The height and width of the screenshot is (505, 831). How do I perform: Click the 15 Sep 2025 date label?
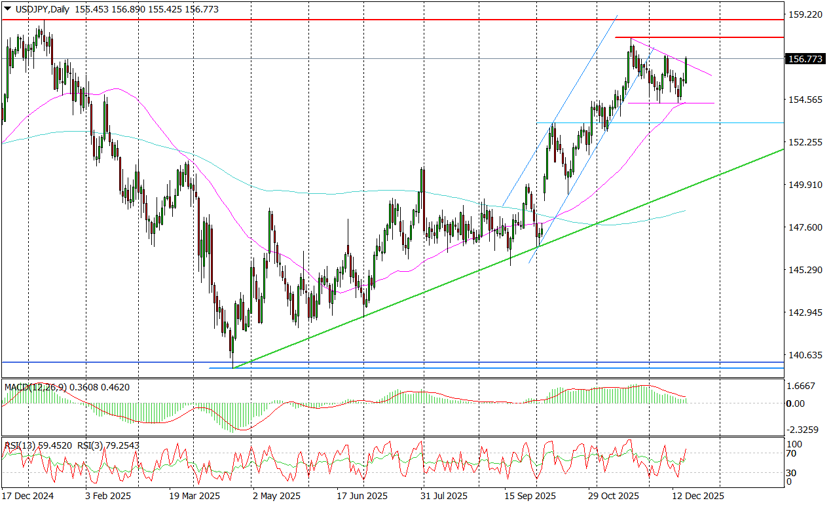pos(530,496)
